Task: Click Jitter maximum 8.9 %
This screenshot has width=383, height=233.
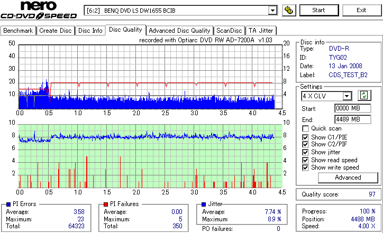Action: [x=275, y=219]
